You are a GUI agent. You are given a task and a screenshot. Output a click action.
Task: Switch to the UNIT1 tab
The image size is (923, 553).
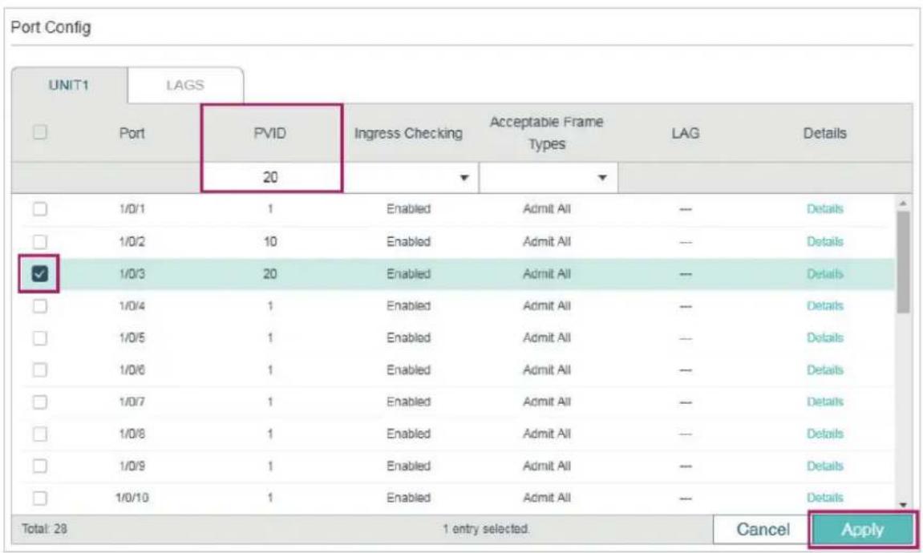pos(69,85)
